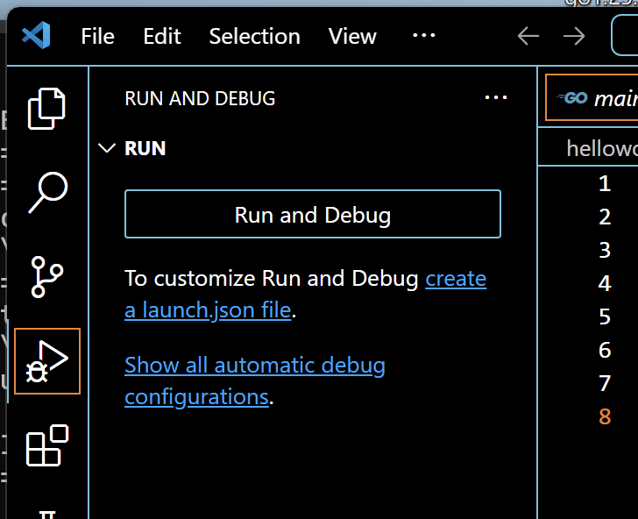Click the RUN AND DEBUG panel title
Screen dimensions: 638x519
click(x=200, y=98)
